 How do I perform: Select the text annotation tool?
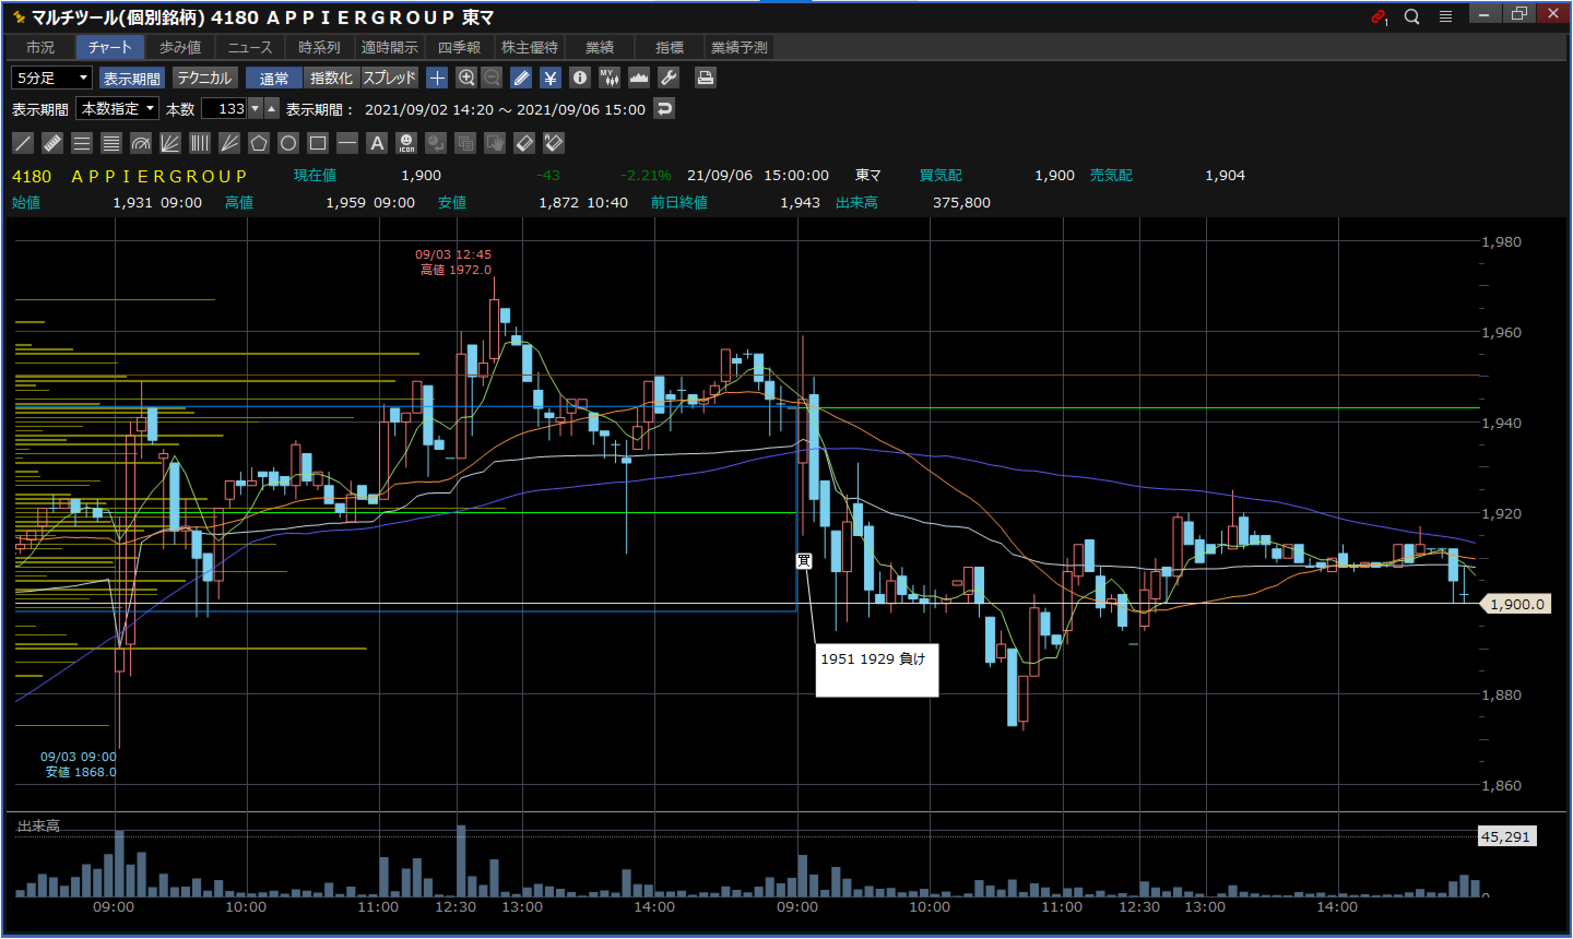tap(377, 143)
